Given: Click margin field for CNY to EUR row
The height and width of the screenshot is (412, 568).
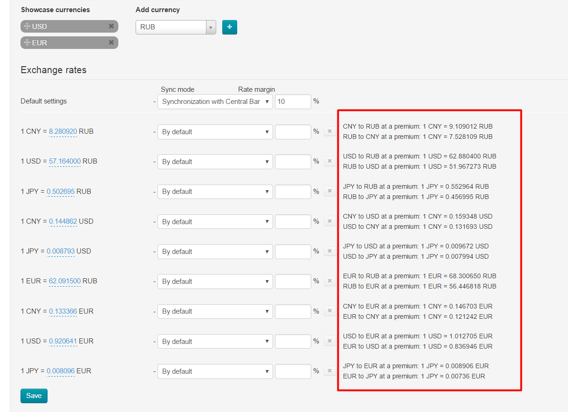Looking at the screenshot, I should [x=293, y=311].
